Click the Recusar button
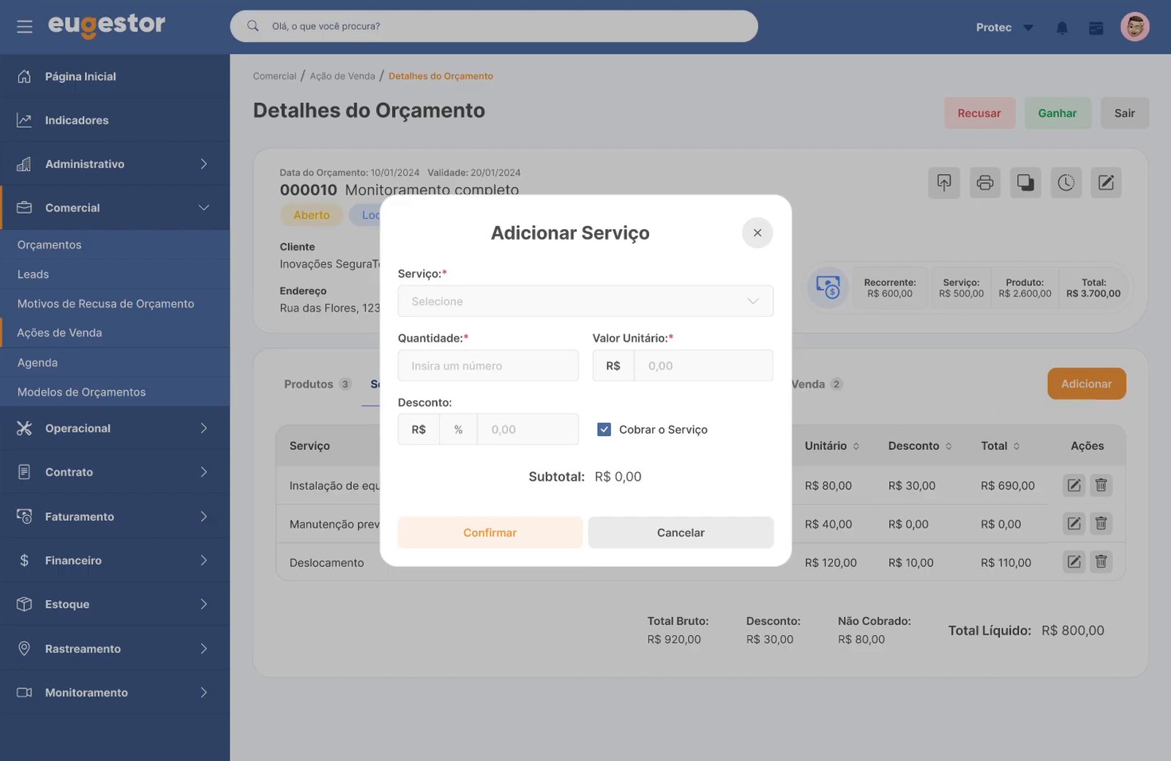The image size is (1171, 761). point(979,113)
